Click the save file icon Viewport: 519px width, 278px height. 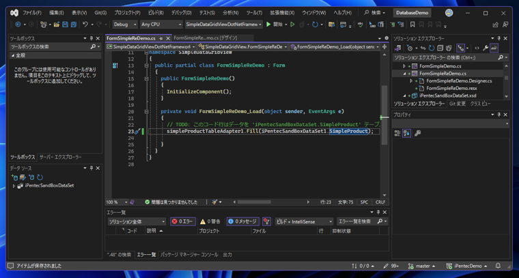pos(65,25)
